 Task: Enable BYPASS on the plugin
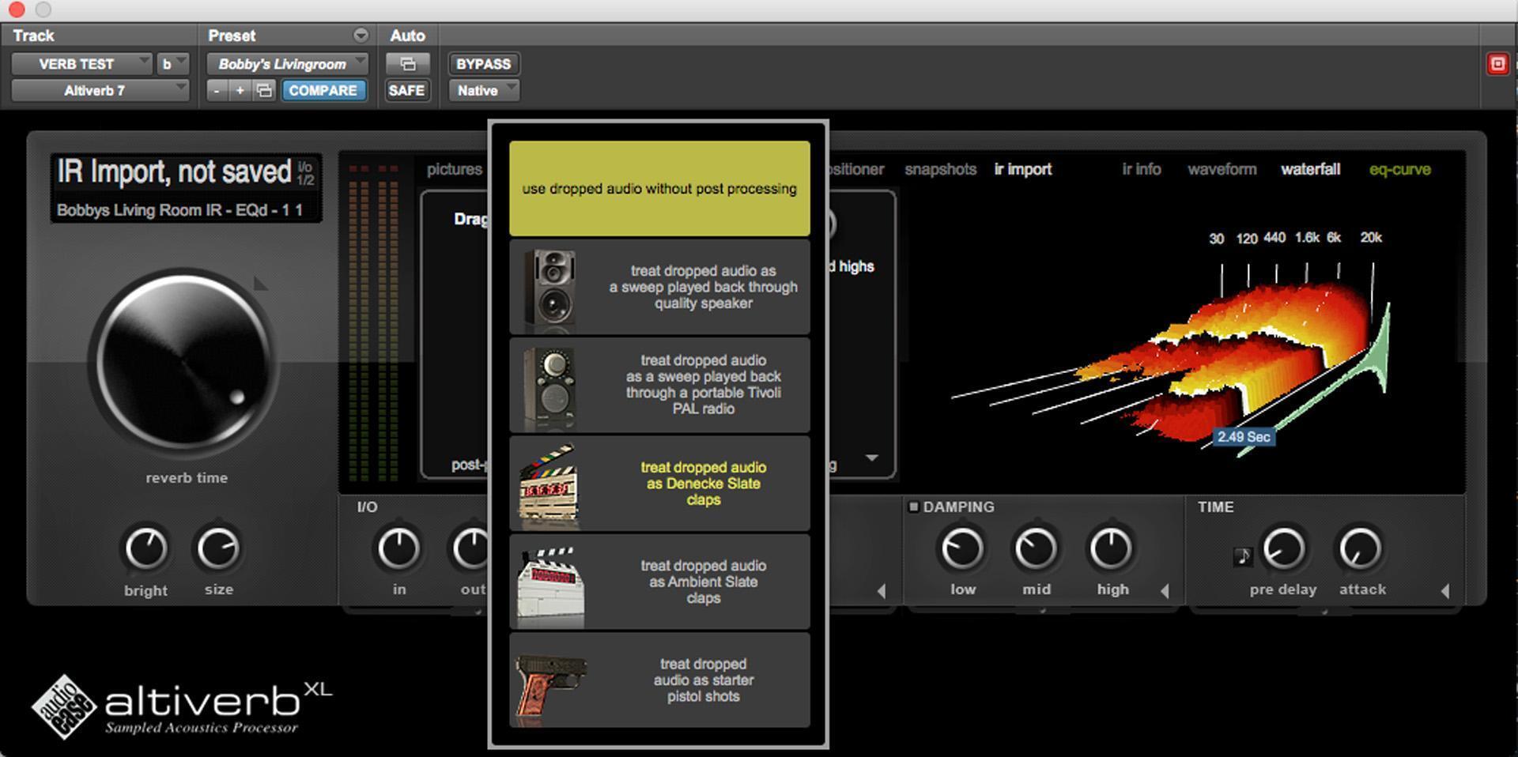point(483,64)
